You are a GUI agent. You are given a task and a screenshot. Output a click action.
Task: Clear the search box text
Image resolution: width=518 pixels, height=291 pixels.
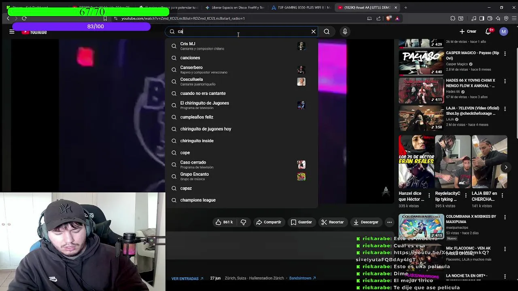click(313, 32)
